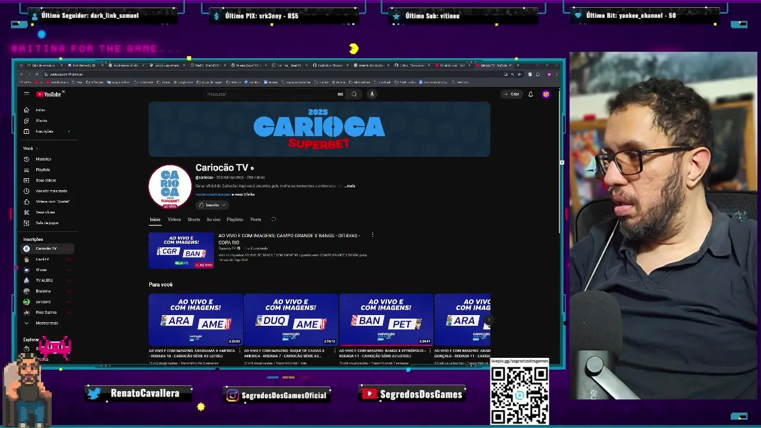
Task: Reload the page with browser refresh
Action: coord(36,74)
